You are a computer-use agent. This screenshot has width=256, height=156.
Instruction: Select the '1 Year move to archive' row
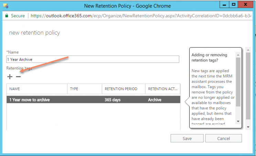(x=93, y=100)
